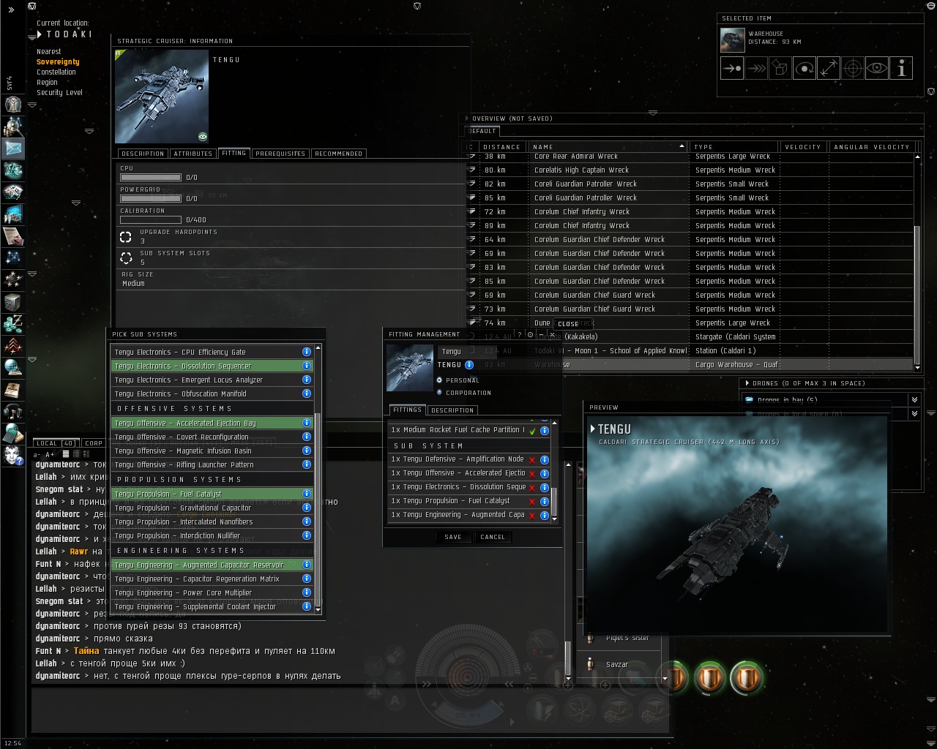Open the character sheet sidebar icon
Screen dimensions: 937x749
pyautogui.click(x=13, y=105)
